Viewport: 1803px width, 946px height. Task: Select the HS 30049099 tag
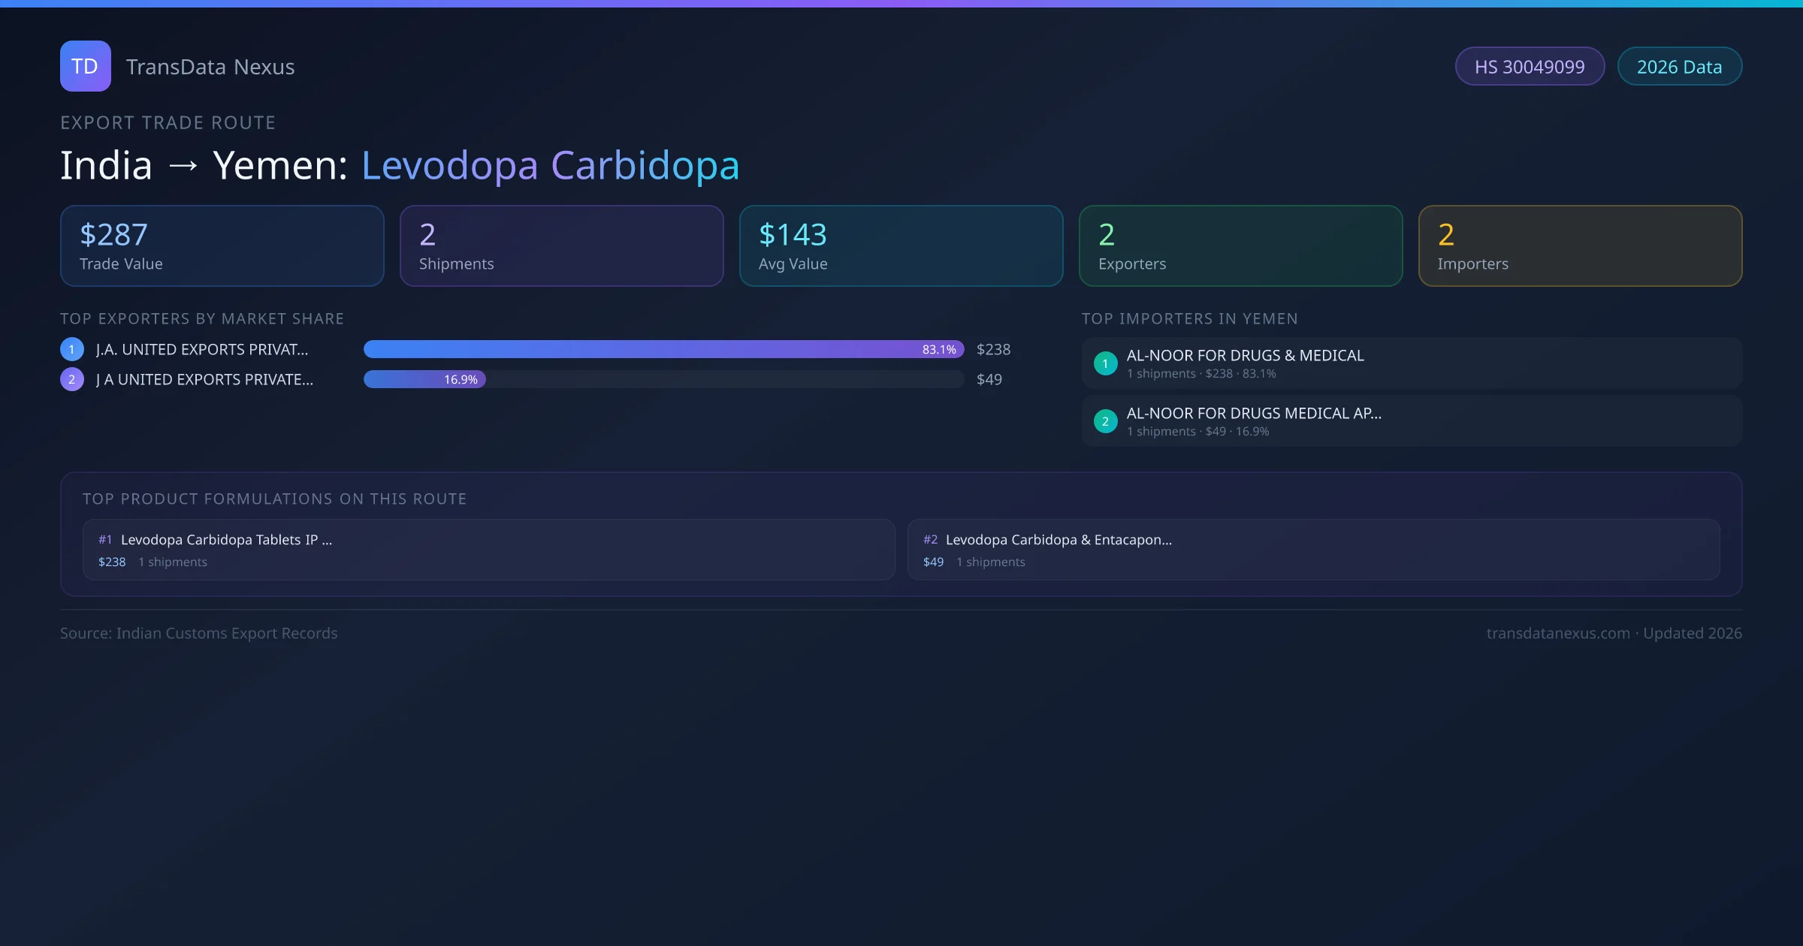coord(1530,67)
